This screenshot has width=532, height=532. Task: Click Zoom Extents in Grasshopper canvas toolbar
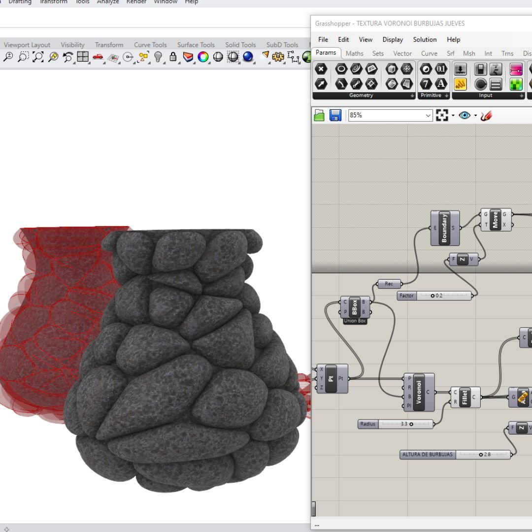(x=442, y=115)
